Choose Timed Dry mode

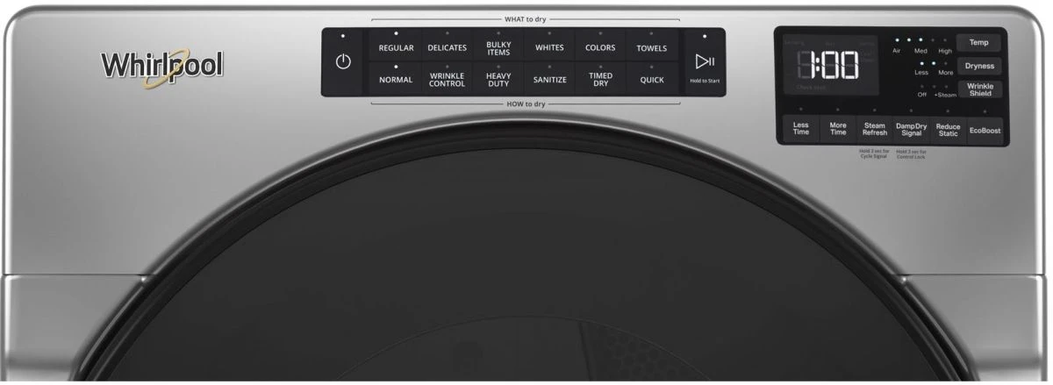(600, 80)
